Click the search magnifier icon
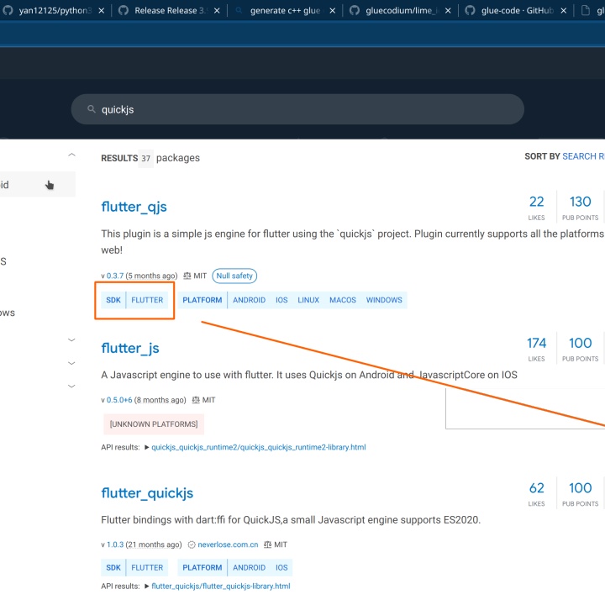 tap(92, 109)
